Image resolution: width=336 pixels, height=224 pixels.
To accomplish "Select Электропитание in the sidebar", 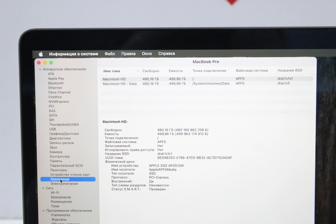I will [64, 184].
